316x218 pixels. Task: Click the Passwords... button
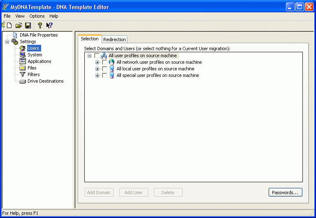point(286,192)
